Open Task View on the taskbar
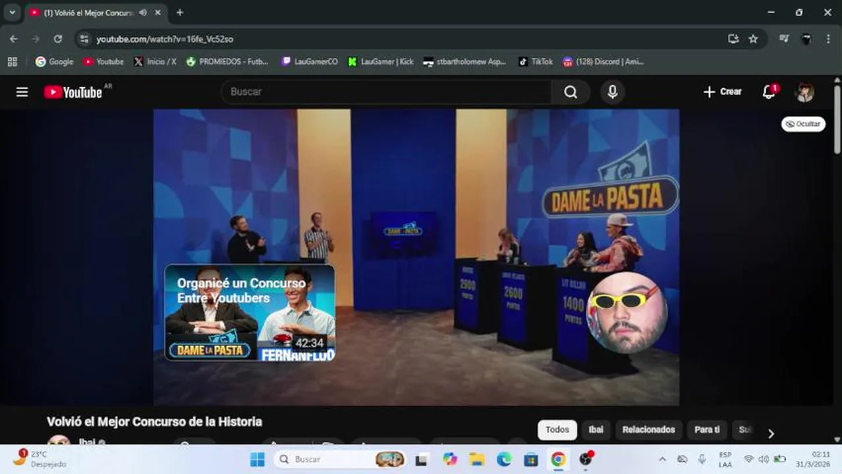 coord(421,459)
